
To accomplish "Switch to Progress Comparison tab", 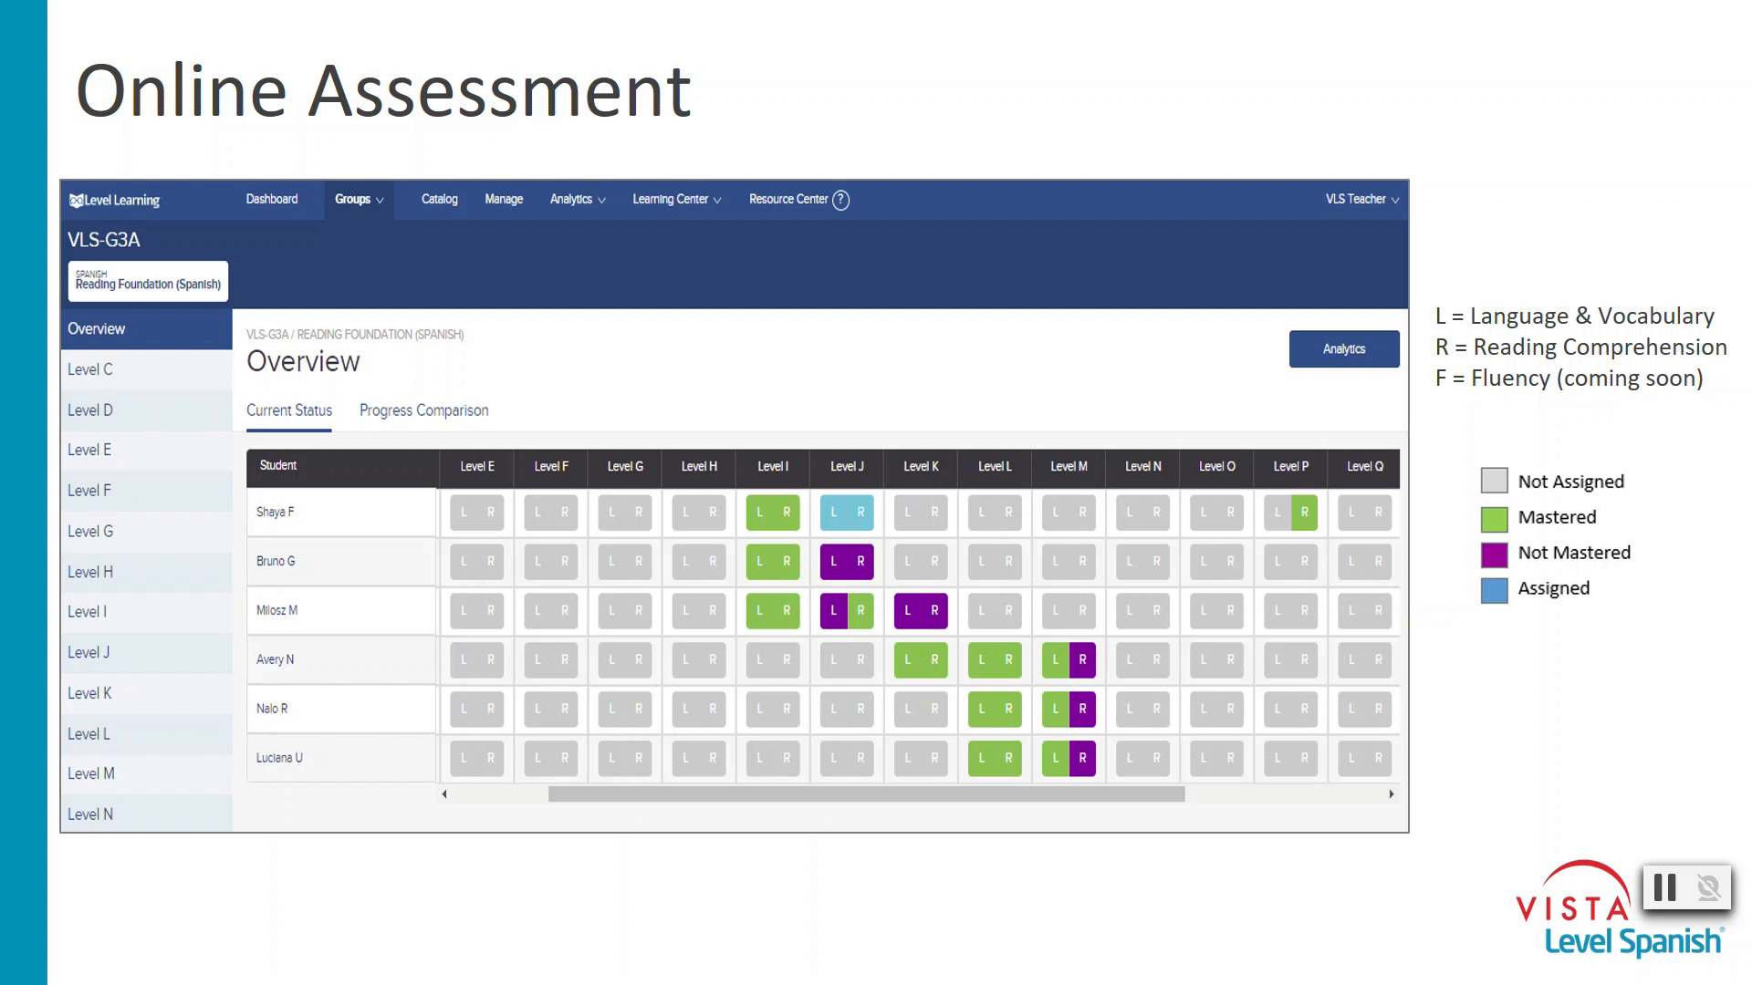I will point(423,410).
